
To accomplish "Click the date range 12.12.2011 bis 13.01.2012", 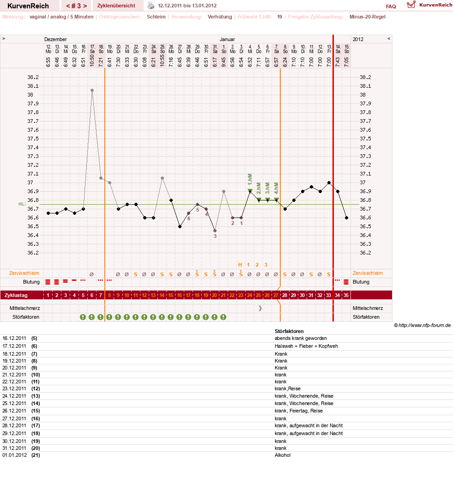I will point(187,6).
